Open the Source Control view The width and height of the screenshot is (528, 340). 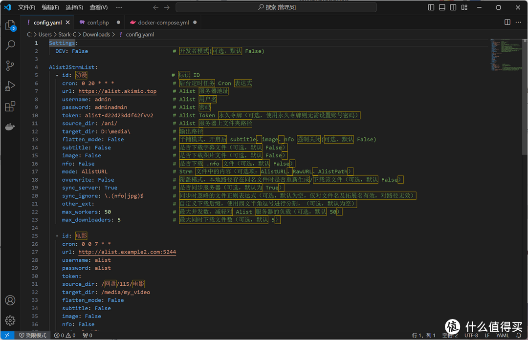point(10,65)
